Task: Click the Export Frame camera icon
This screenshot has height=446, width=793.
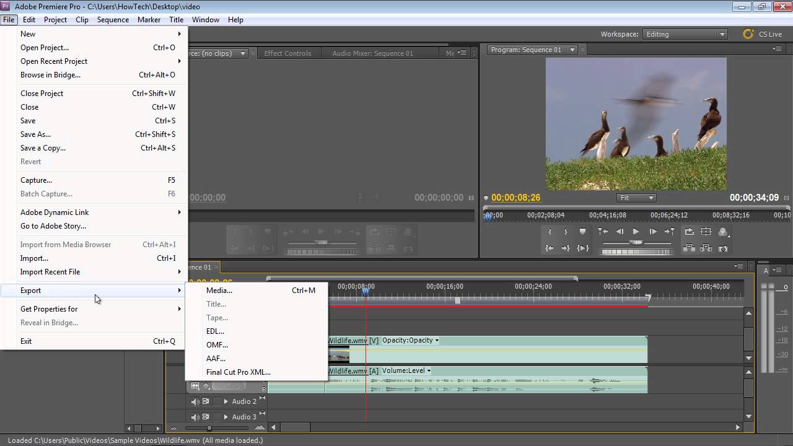Action: pyautogui.click(x=723, y=248)
